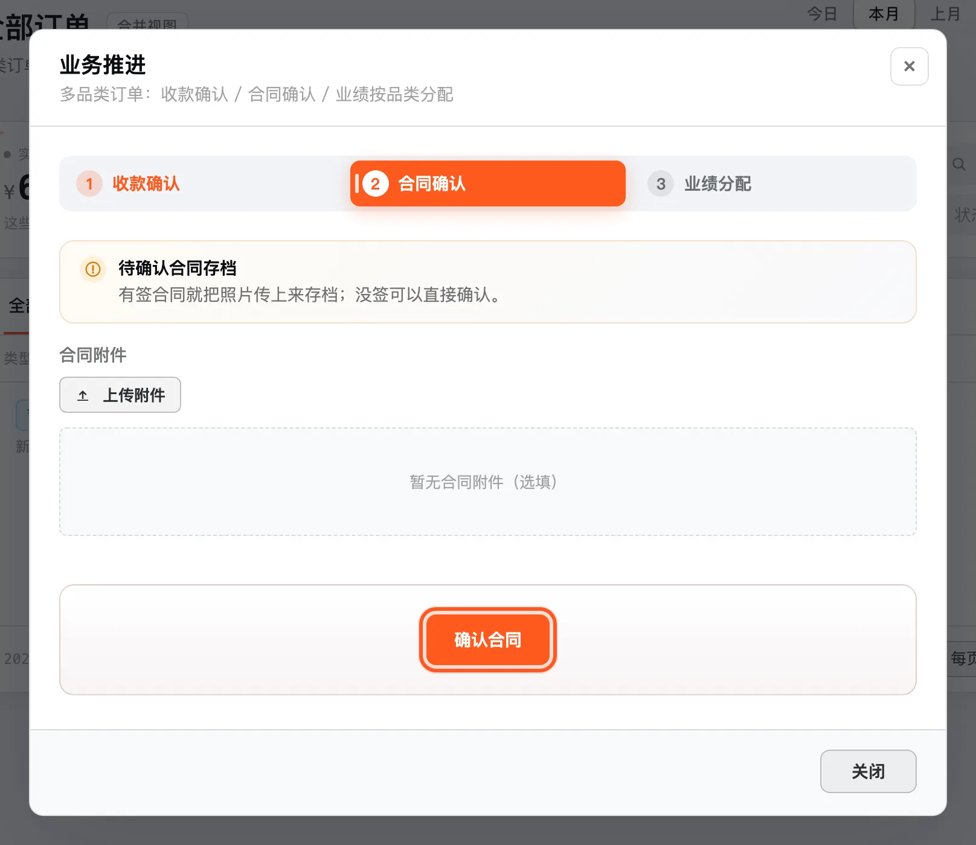Image resolution: width=976 pixels, height=845 pixels.
Task: Click the warning icon beside 待确认合同存档
Action: tap(93, 269)
